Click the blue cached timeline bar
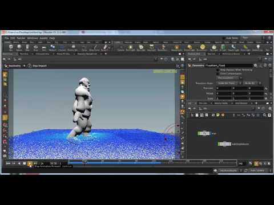274x205 pixels. [115, 162]
